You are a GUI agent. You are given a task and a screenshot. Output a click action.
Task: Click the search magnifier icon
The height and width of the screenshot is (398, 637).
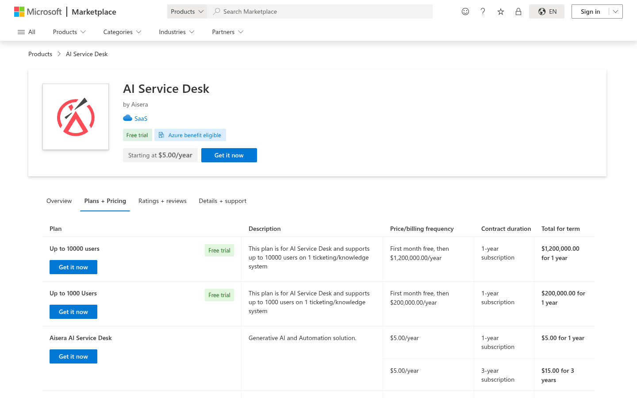(x=216, y=11)
